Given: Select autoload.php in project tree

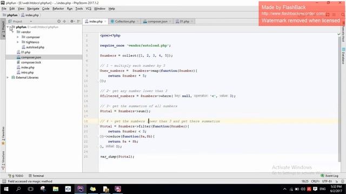Looking at the screenshot, I should 33,47.
